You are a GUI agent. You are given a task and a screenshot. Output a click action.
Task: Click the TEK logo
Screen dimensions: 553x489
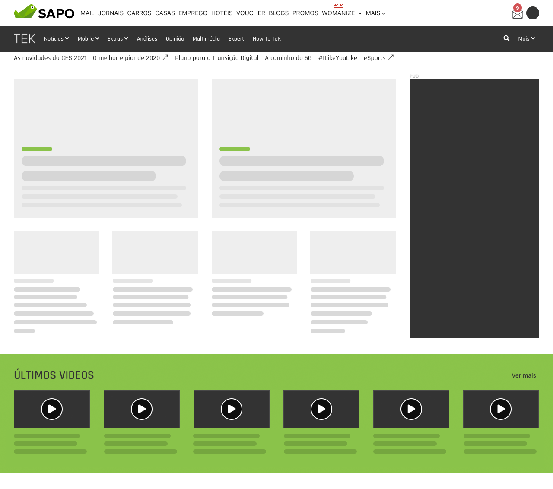25,38
